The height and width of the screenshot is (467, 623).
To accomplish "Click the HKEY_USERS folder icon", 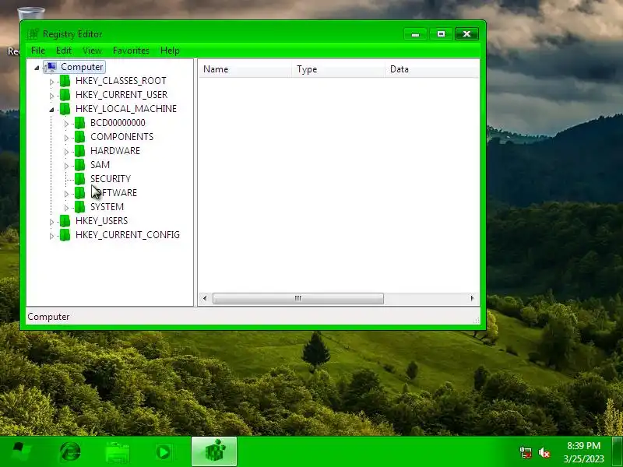I will pos(65,221).
